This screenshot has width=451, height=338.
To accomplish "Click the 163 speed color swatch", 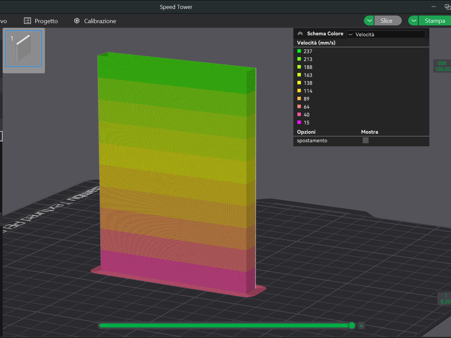I will click(x=299, y=75).
